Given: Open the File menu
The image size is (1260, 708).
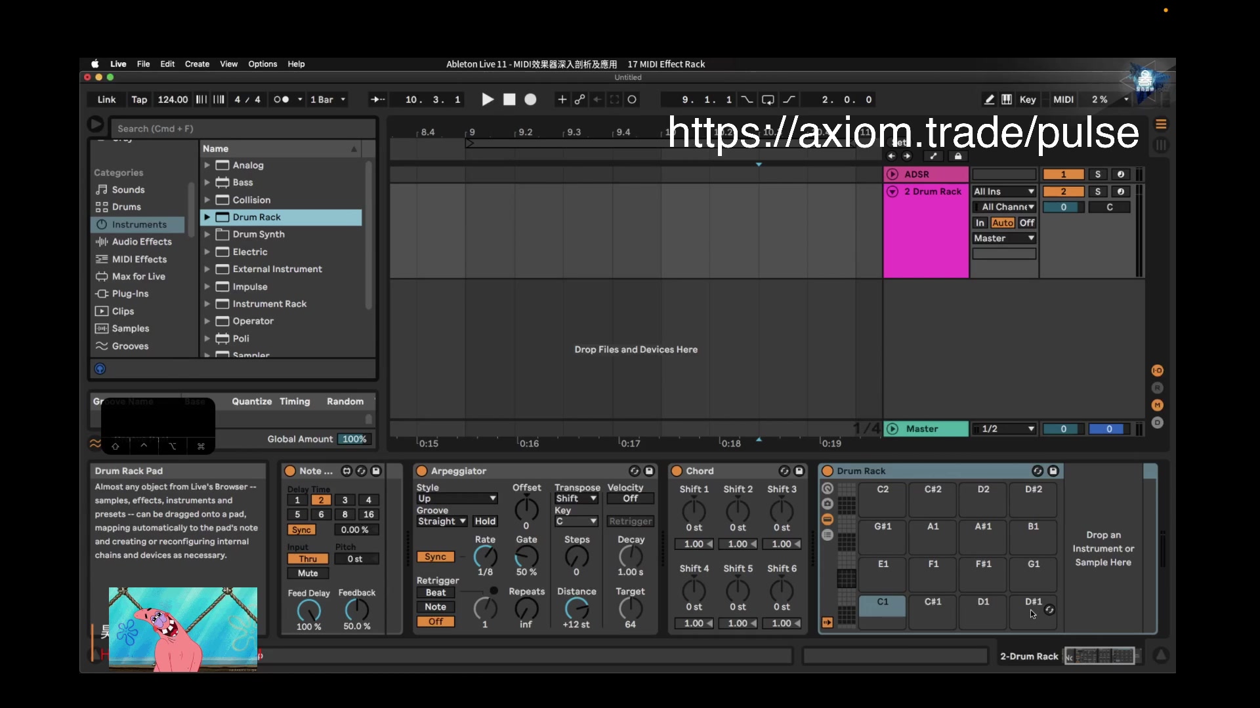Looking at the screenshot, I should [x=143, y=64].
